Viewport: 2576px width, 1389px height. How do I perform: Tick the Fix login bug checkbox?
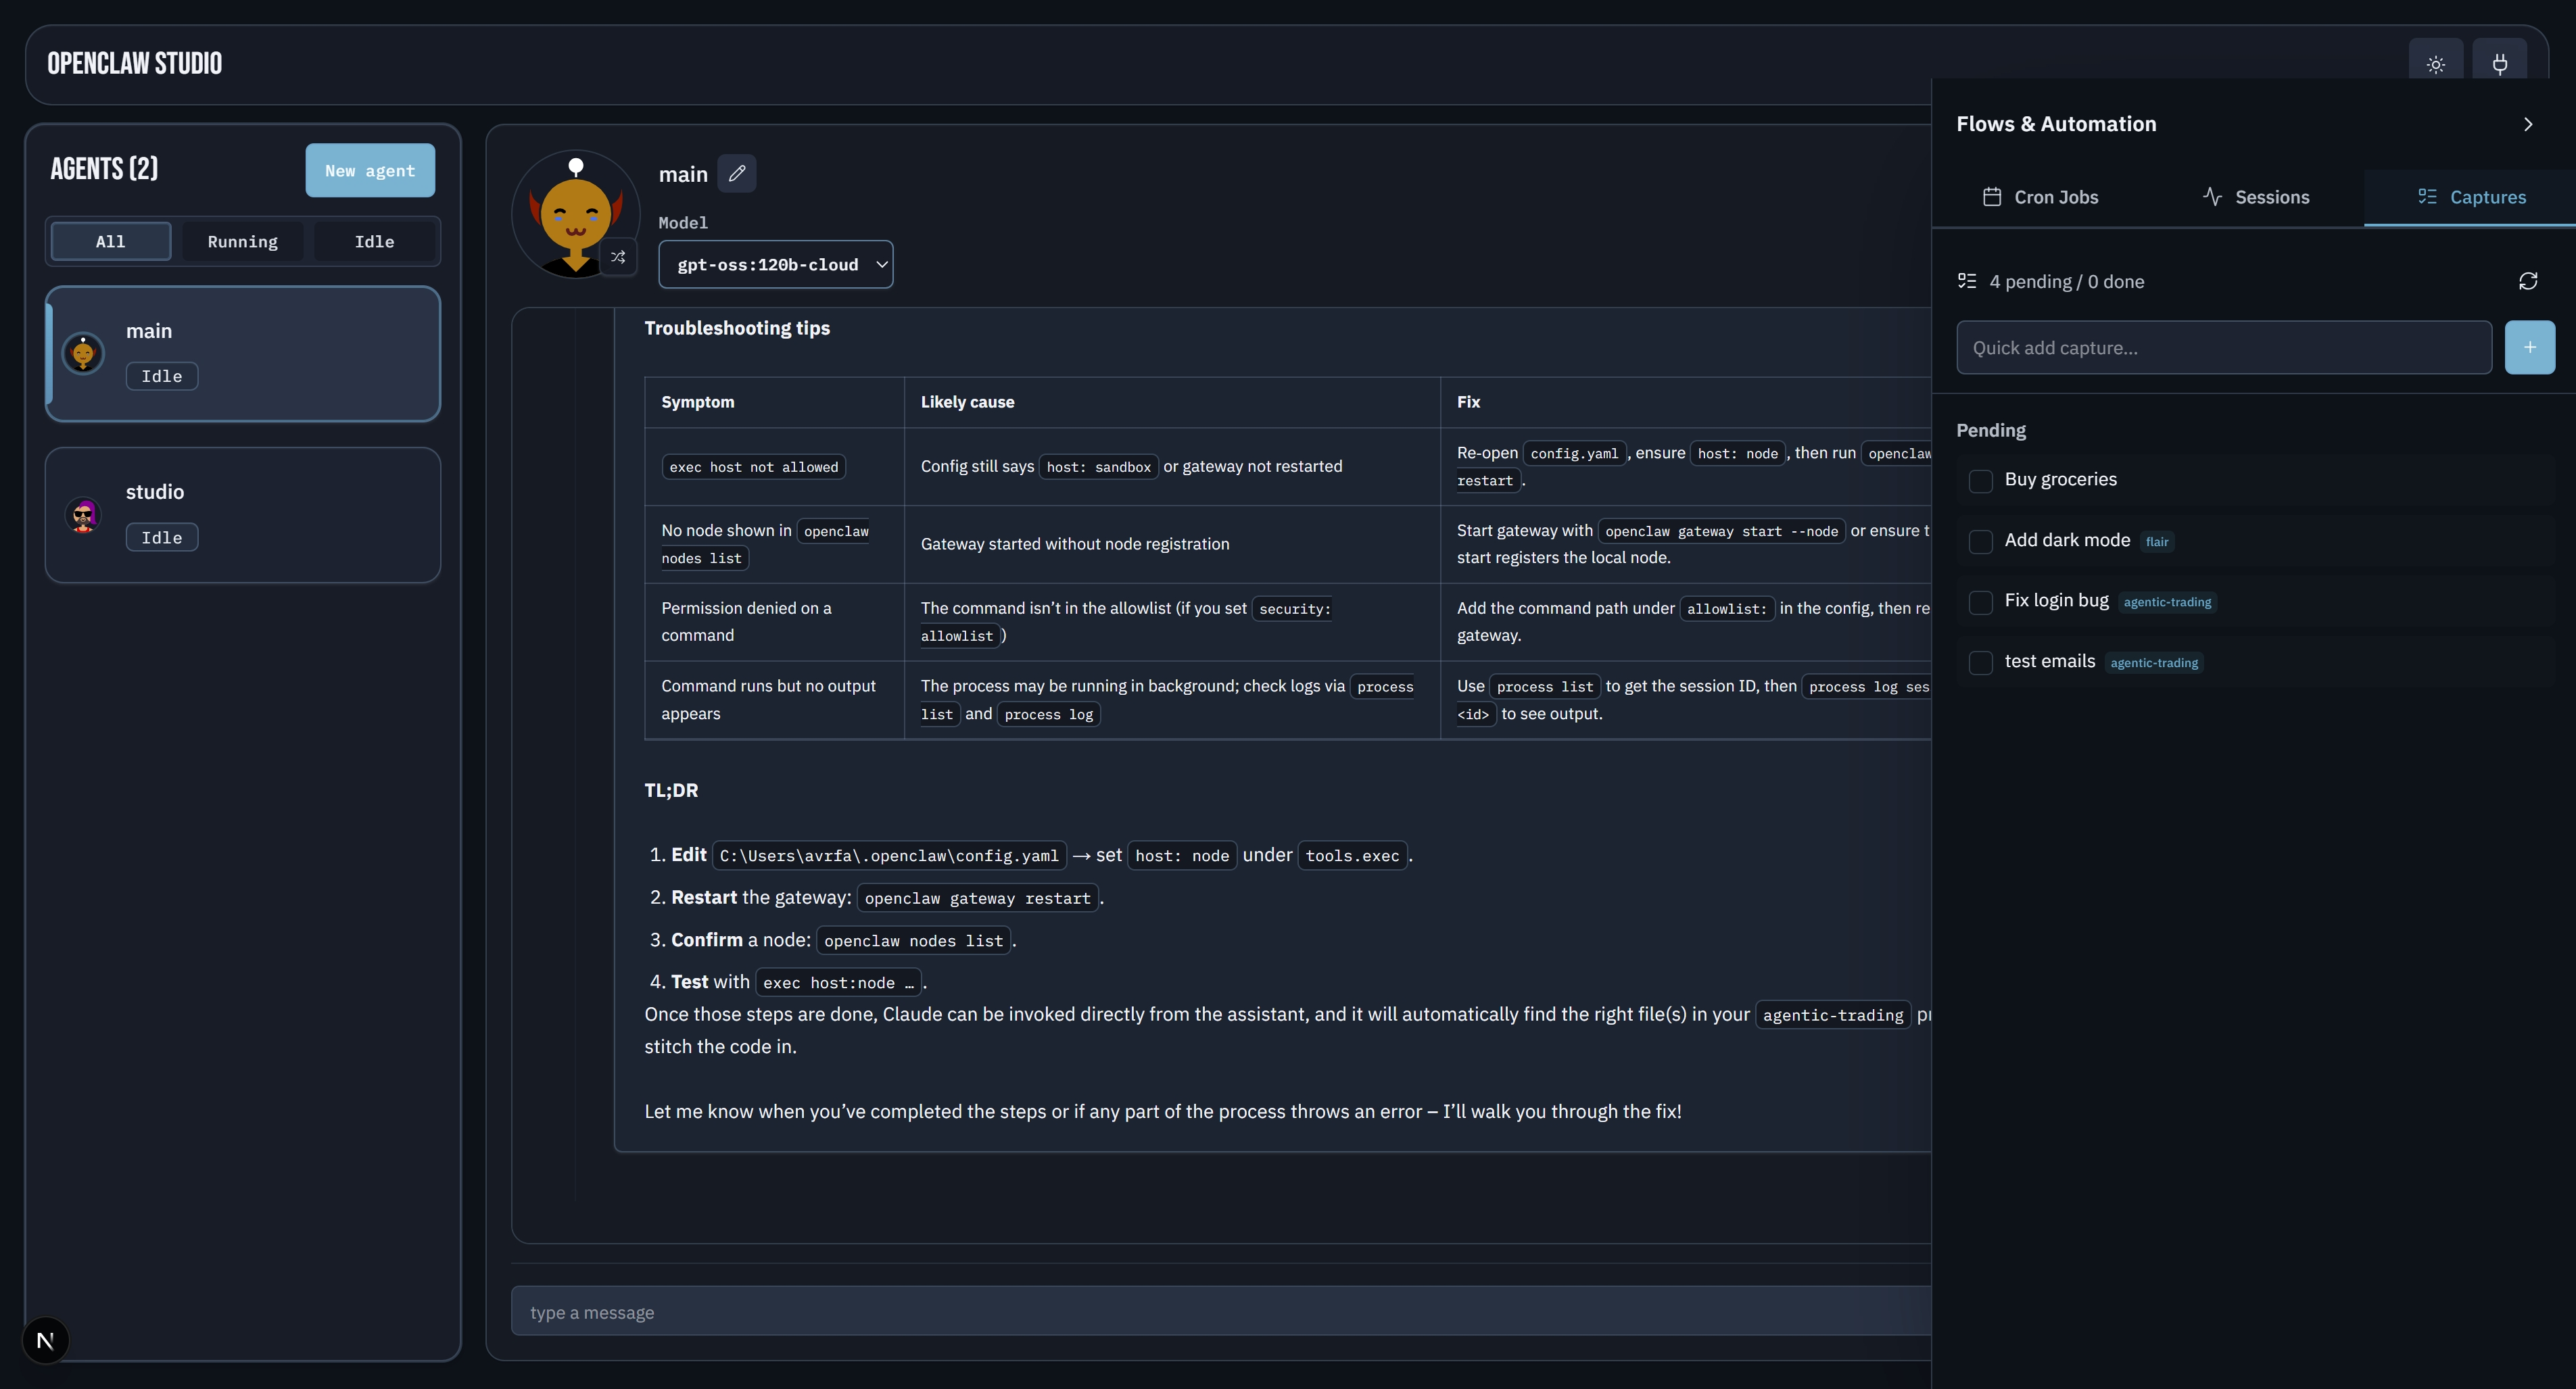point(1980,602)
